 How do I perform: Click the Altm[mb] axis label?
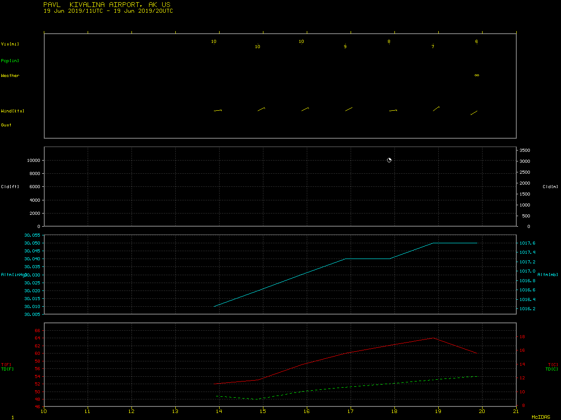pyautogui.click(x=548, y=275)
